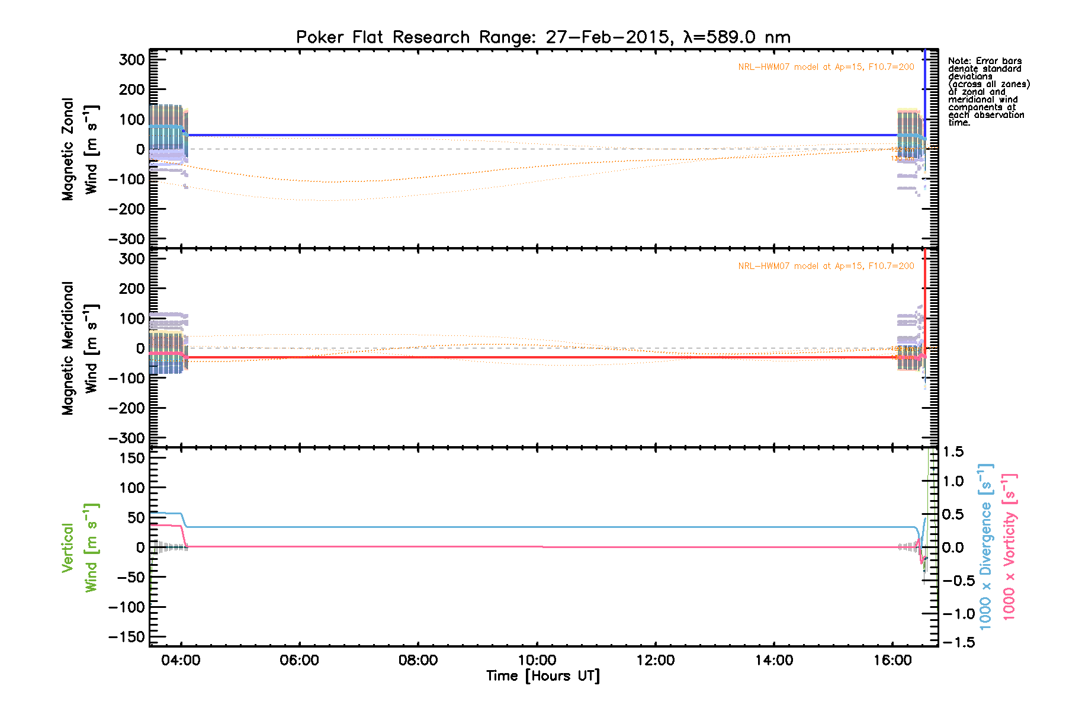
Task: Select the 04:00 time tick label
Action: point(181,661)
